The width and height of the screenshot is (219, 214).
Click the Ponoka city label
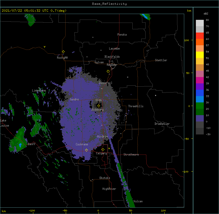pos(122,35)
